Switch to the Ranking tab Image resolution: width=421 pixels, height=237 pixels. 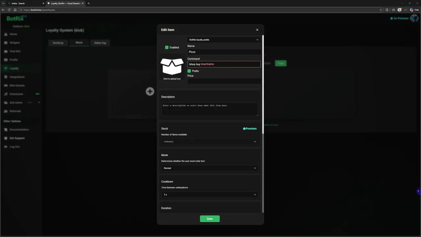[x=58, y=43]
